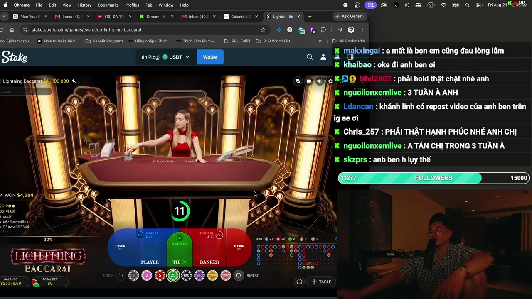Toggle the game video camera setting

click(x=308, y=81)
